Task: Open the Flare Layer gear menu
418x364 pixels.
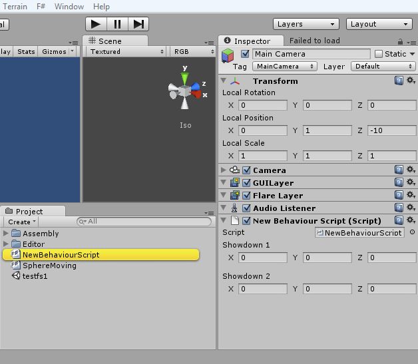Action: point(411,195)
